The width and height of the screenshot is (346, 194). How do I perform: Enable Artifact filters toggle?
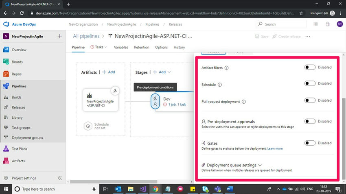[x=310, y=67]
